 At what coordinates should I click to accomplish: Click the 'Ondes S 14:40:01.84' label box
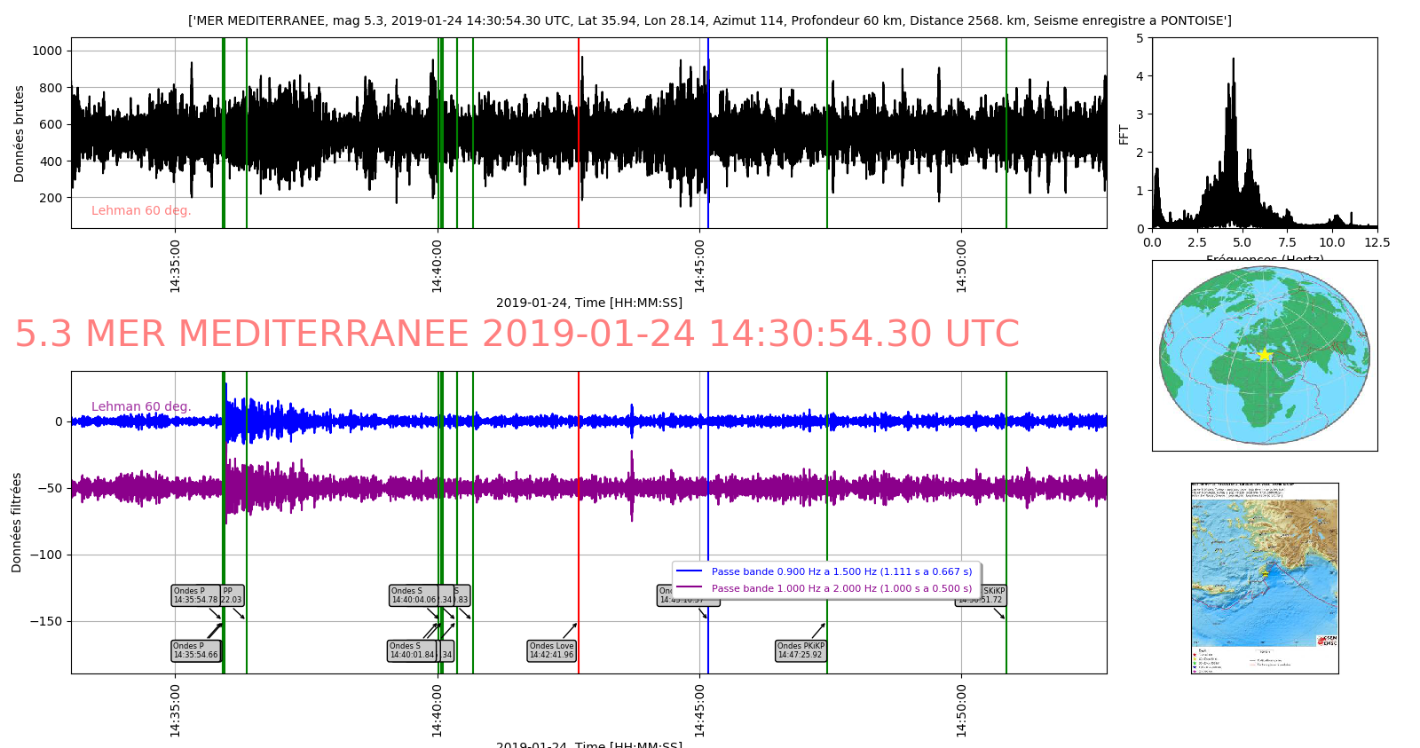tap(413, 650)
